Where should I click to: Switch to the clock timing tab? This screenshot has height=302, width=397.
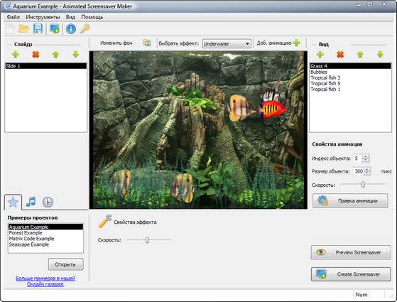click(x=48, y=203)
